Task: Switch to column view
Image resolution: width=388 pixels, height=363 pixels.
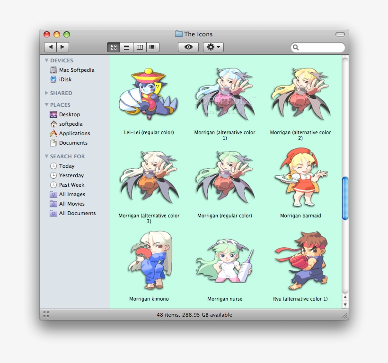Action: tap(140, 47)
